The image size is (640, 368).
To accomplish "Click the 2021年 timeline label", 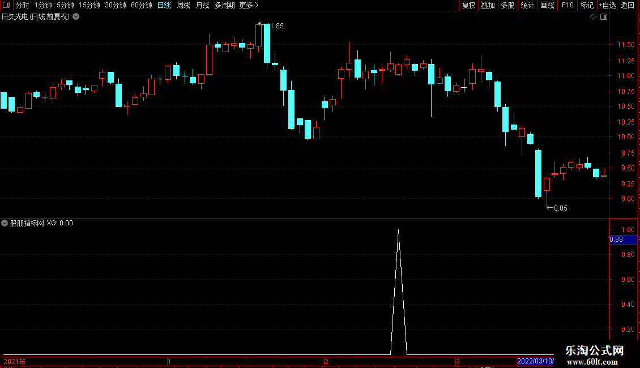I will tap(15, 361).
